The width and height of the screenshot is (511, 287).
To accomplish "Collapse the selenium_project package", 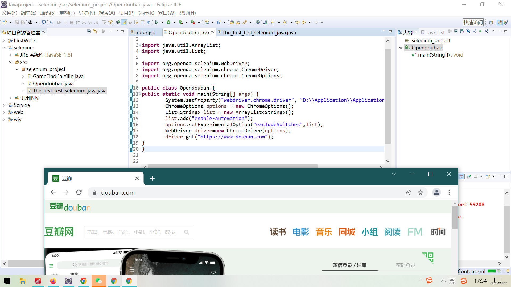I will (17, 69).
